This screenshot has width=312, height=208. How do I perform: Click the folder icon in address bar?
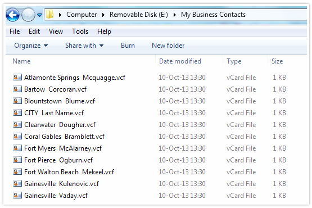point(49,14)
